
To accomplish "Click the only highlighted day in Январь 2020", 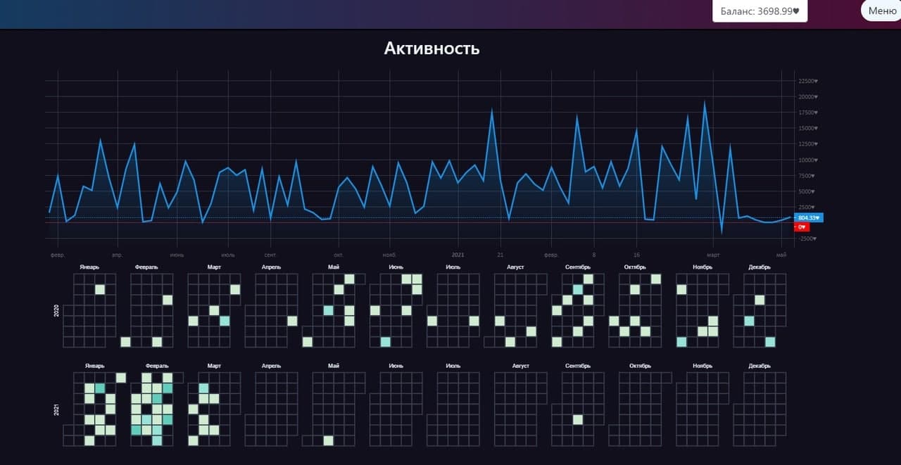I will click(100, 289).
